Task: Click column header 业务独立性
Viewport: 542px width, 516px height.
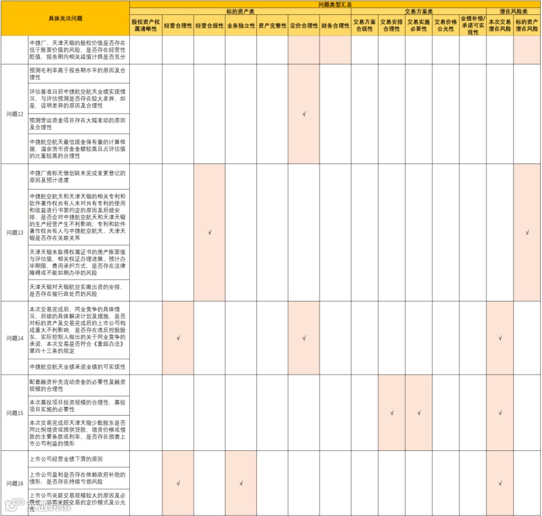Action: [241, 25]
